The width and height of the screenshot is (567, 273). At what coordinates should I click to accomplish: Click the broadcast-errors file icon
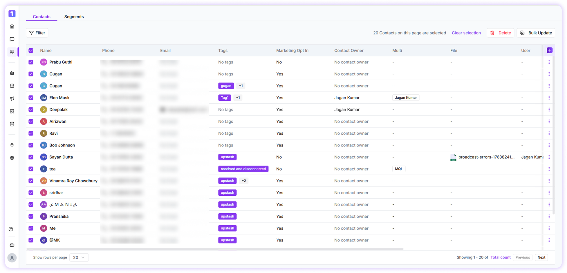[x=453, y=157]
